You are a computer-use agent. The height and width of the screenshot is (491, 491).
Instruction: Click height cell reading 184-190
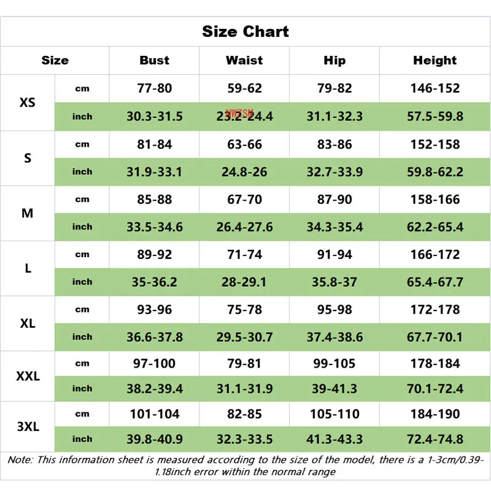[435, 414]
